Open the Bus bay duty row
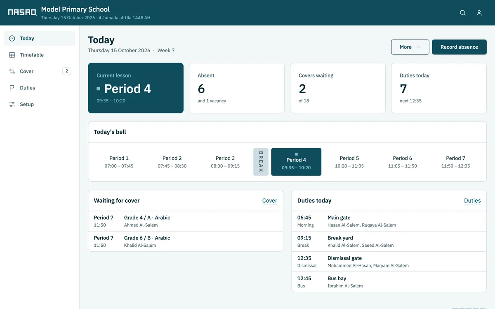 pos(389,282)
